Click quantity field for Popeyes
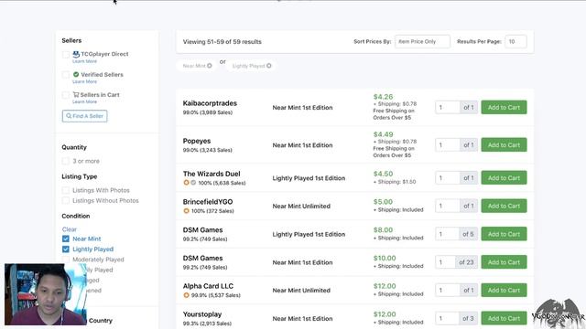 coord(448,144)
